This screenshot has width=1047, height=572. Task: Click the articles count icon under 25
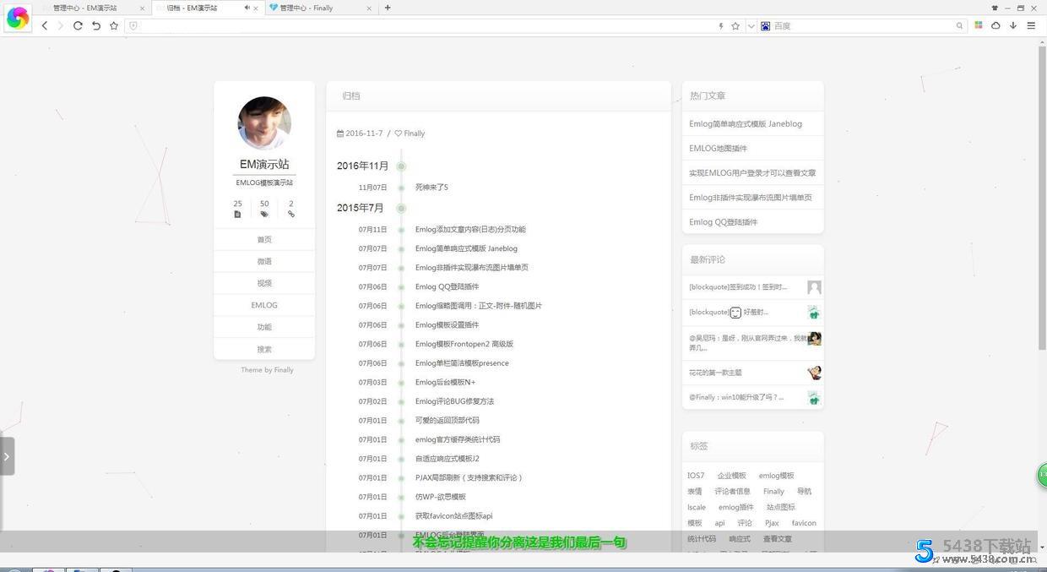[x=237, y=215]
